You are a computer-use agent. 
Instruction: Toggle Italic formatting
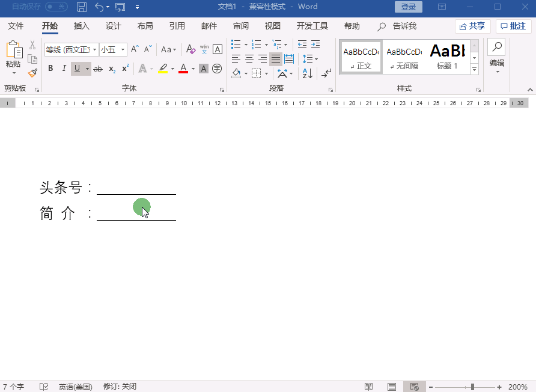64,69
